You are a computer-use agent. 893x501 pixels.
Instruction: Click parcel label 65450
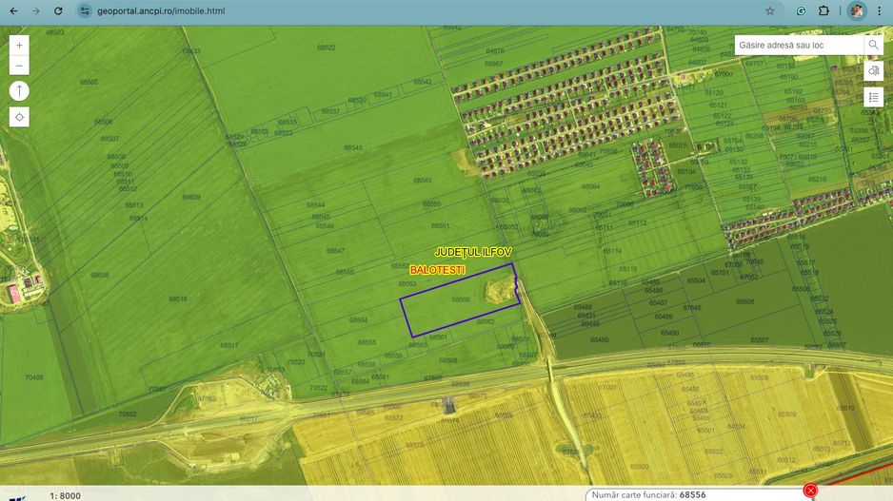point(599,340)
